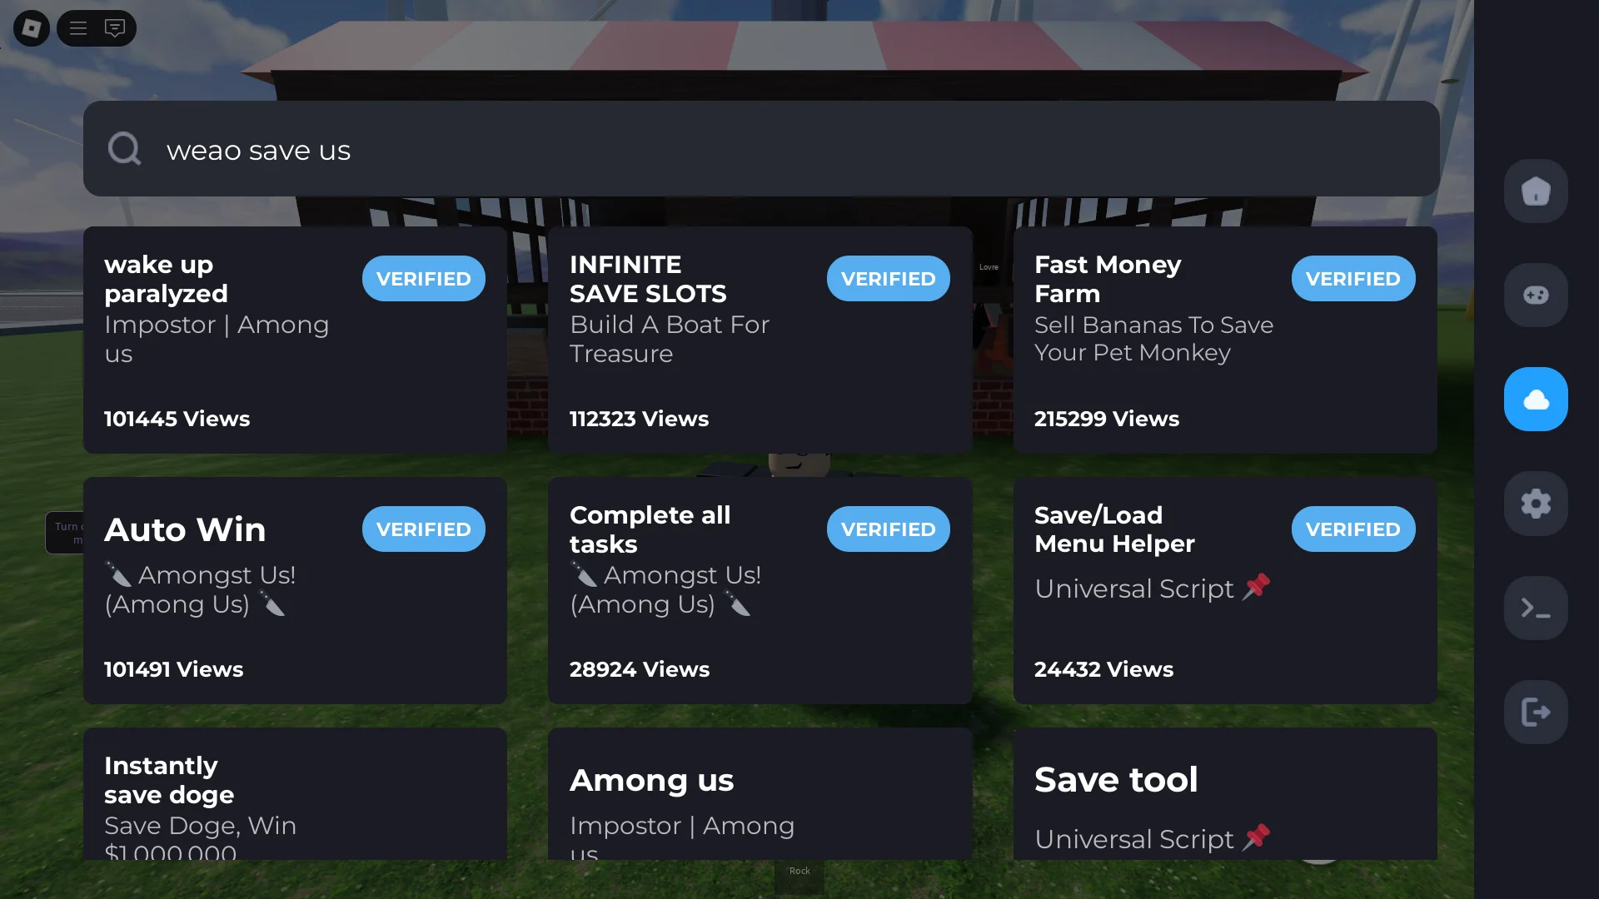1599x899 pixels.
Task: Click VERIFIED badge on Fast Money Farm
Action: [1352, 278]
